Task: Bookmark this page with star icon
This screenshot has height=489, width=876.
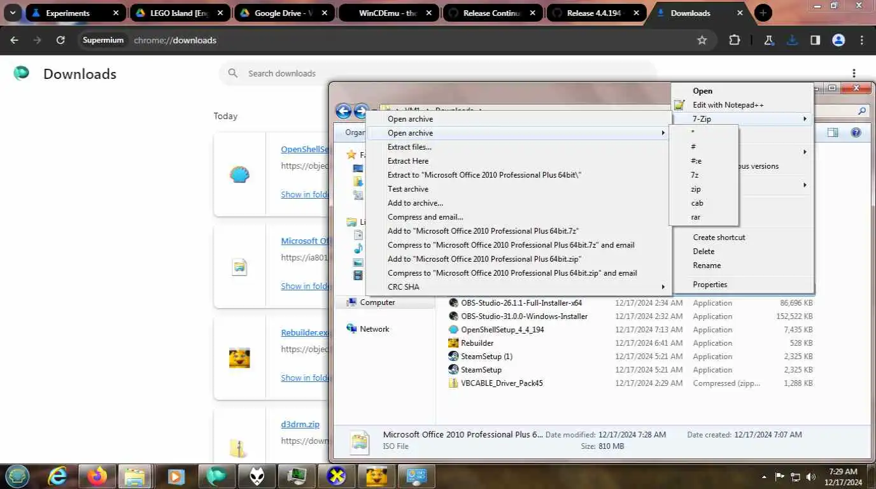Action: [x=702, y=40]
